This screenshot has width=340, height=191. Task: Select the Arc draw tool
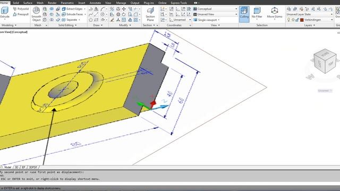[103, 9]
